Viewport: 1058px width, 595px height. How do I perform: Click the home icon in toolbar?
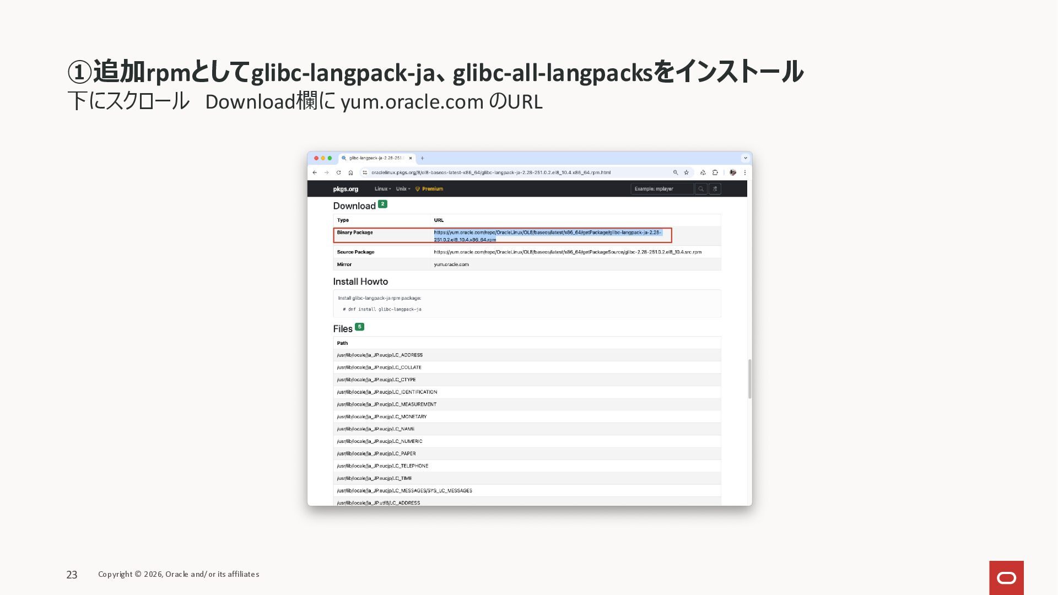pos(350,172)
